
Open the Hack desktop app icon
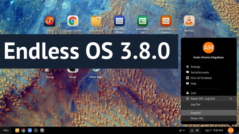50,21
